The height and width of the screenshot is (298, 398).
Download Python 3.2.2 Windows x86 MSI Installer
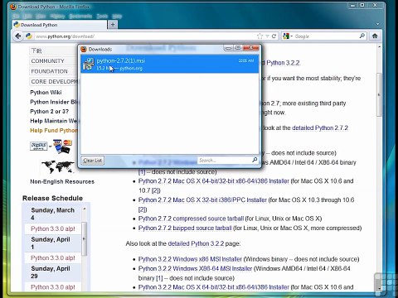190,259
